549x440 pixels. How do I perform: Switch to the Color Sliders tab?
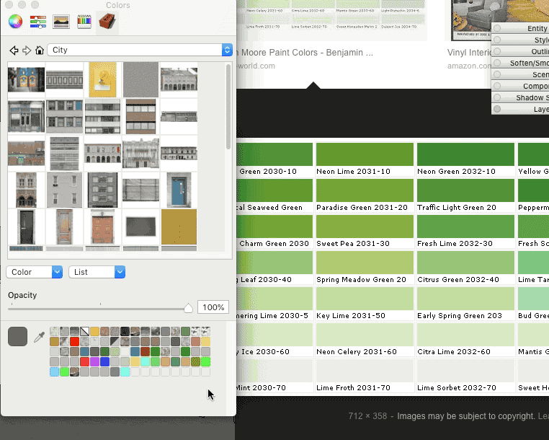coord(38,22)
